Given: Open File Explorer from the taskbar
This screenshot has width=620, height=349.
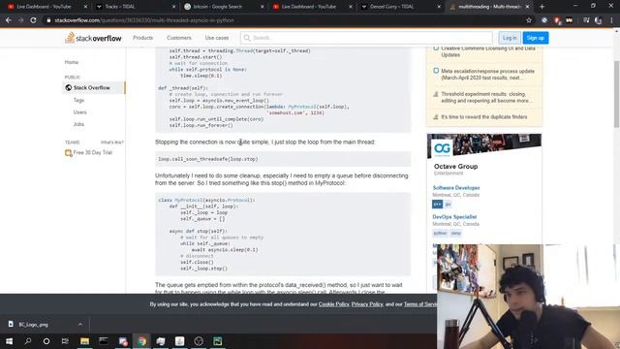Looking at the screenshot, I should pos(84,340).
